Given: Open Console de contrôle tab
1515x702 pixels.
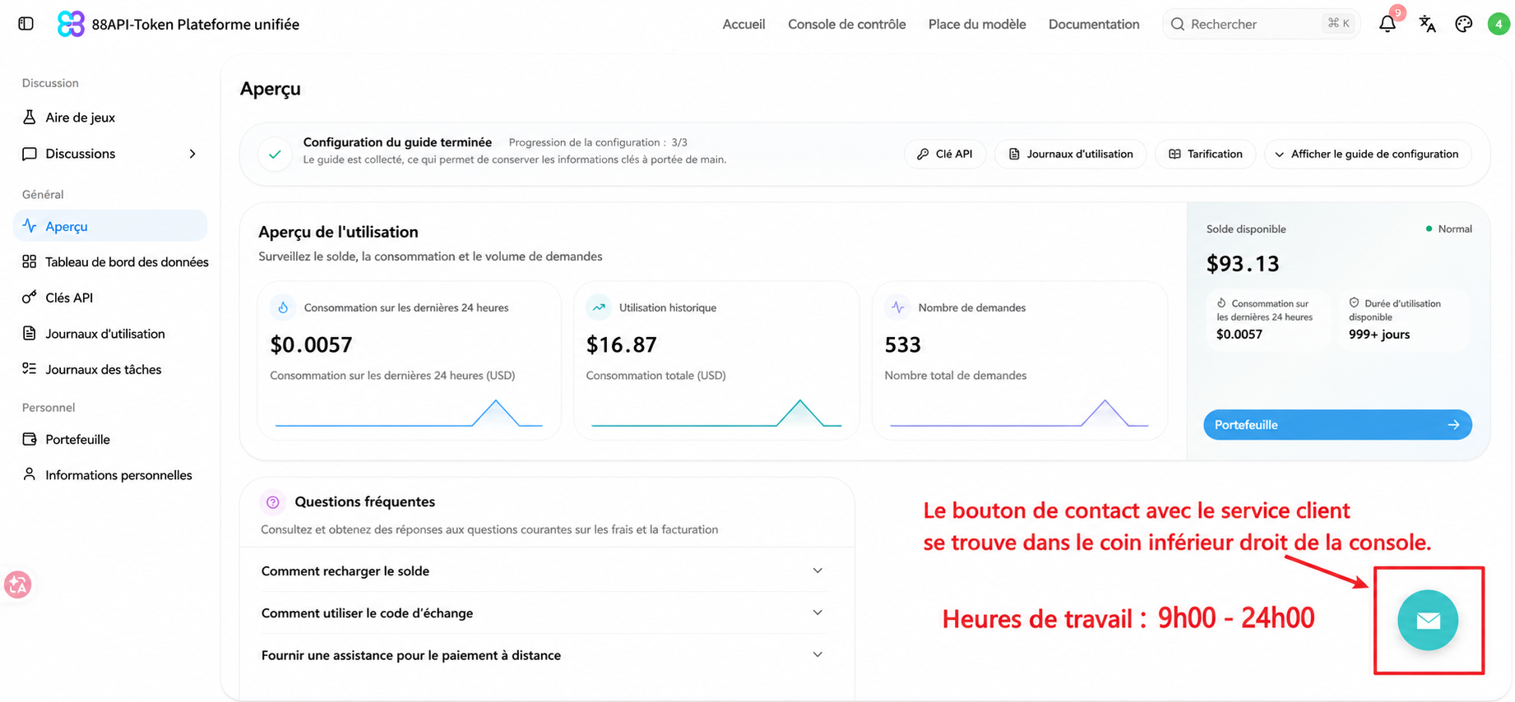Looking at the screenshot, I should click(x=846, y=24).
